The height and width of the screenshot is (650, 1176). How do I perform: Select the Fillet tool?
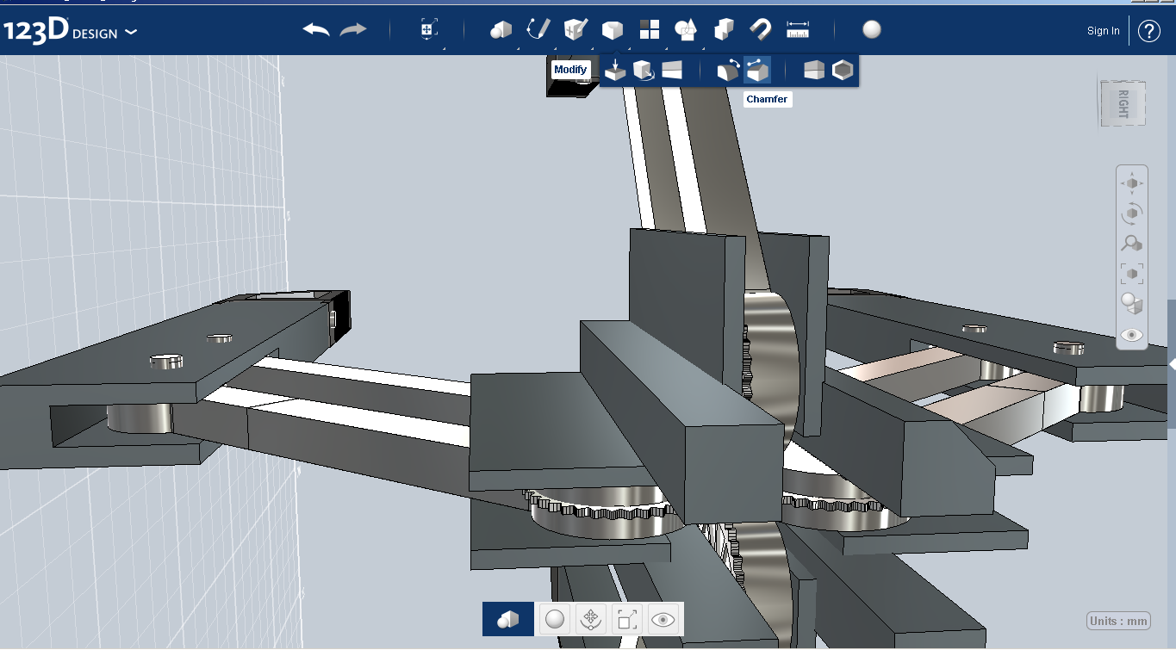point(728,70)
